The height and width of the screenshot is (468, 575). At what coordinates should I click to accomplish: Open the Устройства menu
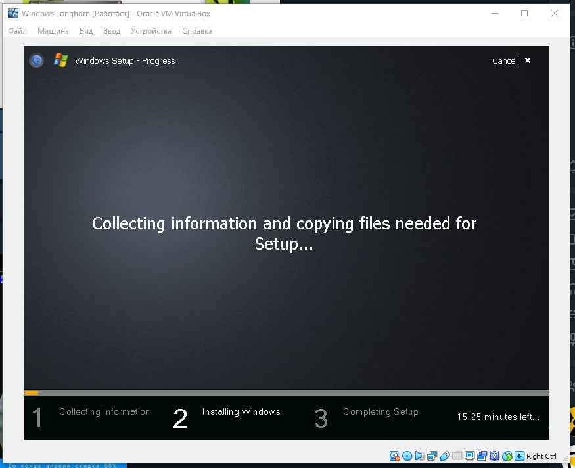151,31
